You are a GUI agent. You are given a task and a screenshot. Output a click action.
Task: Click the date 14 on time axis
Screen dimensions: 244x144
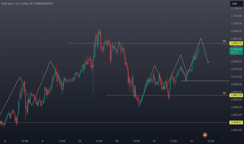[x=154, y=141]
